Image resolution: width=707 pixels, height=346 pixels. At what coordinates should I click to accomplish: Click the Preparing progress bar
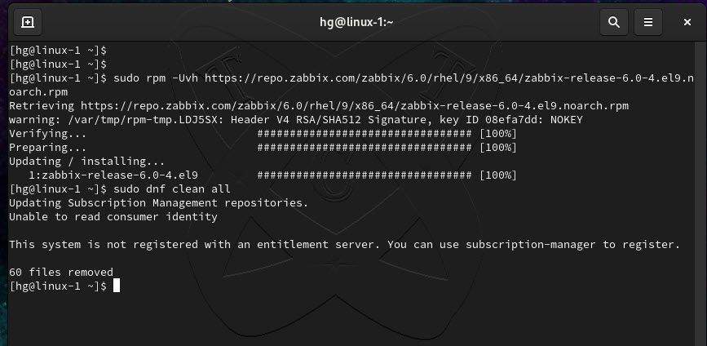coord(365,148)
